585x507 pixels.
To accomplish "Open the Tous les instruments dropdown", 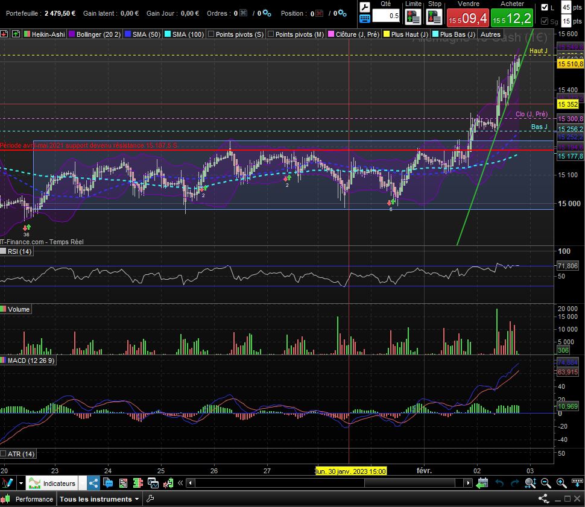I will 100,499.
